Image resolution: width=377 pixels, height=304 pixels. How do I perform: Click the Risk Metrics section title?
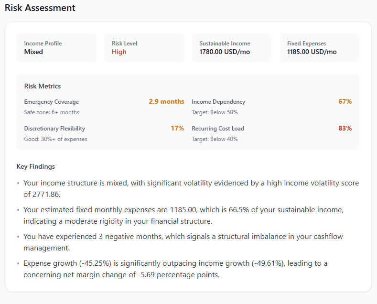43,87
